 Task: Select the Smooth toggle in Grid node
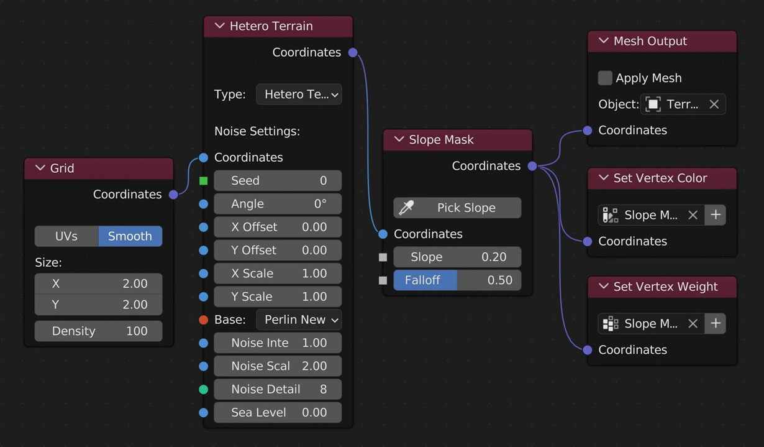pyautogui.click(x=130, y=236)
